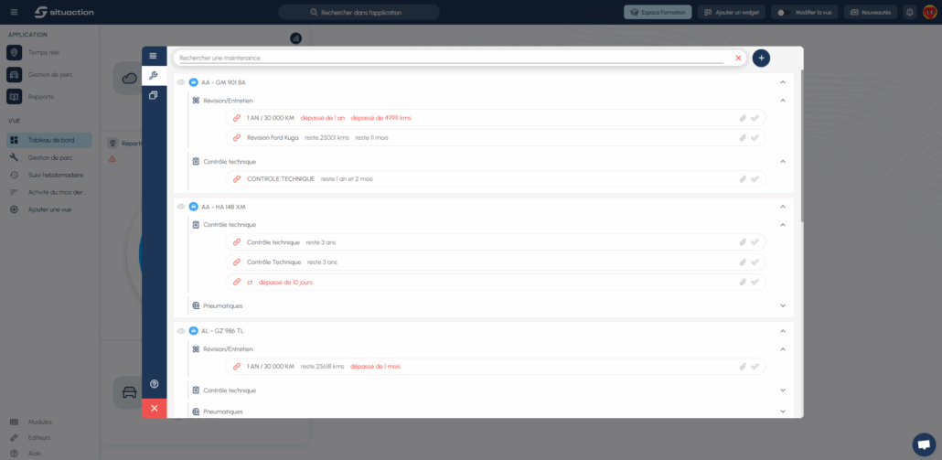
Task: Click the Ajouter un widget button
Action: (732, 13)
